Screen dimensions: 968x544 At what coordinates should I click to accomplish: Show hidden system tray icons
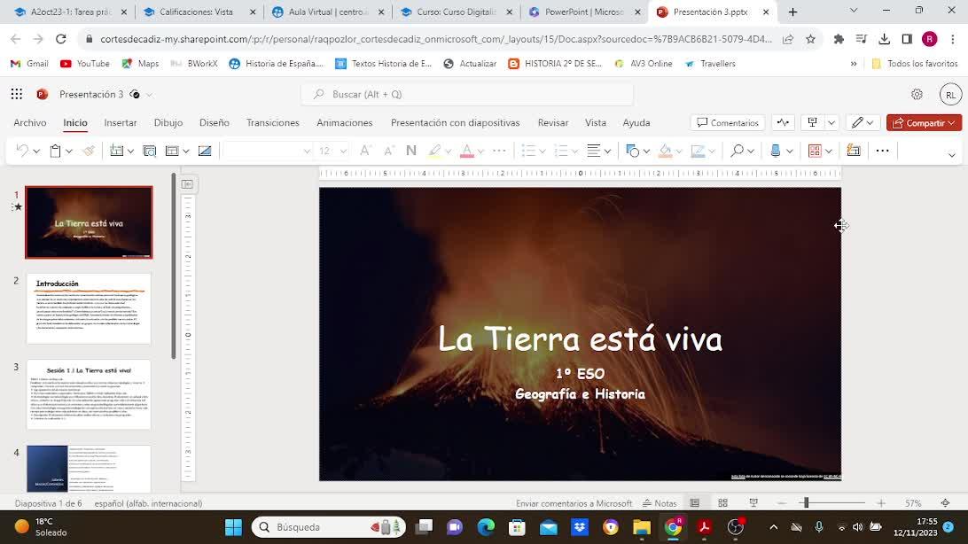coord(774,527)
